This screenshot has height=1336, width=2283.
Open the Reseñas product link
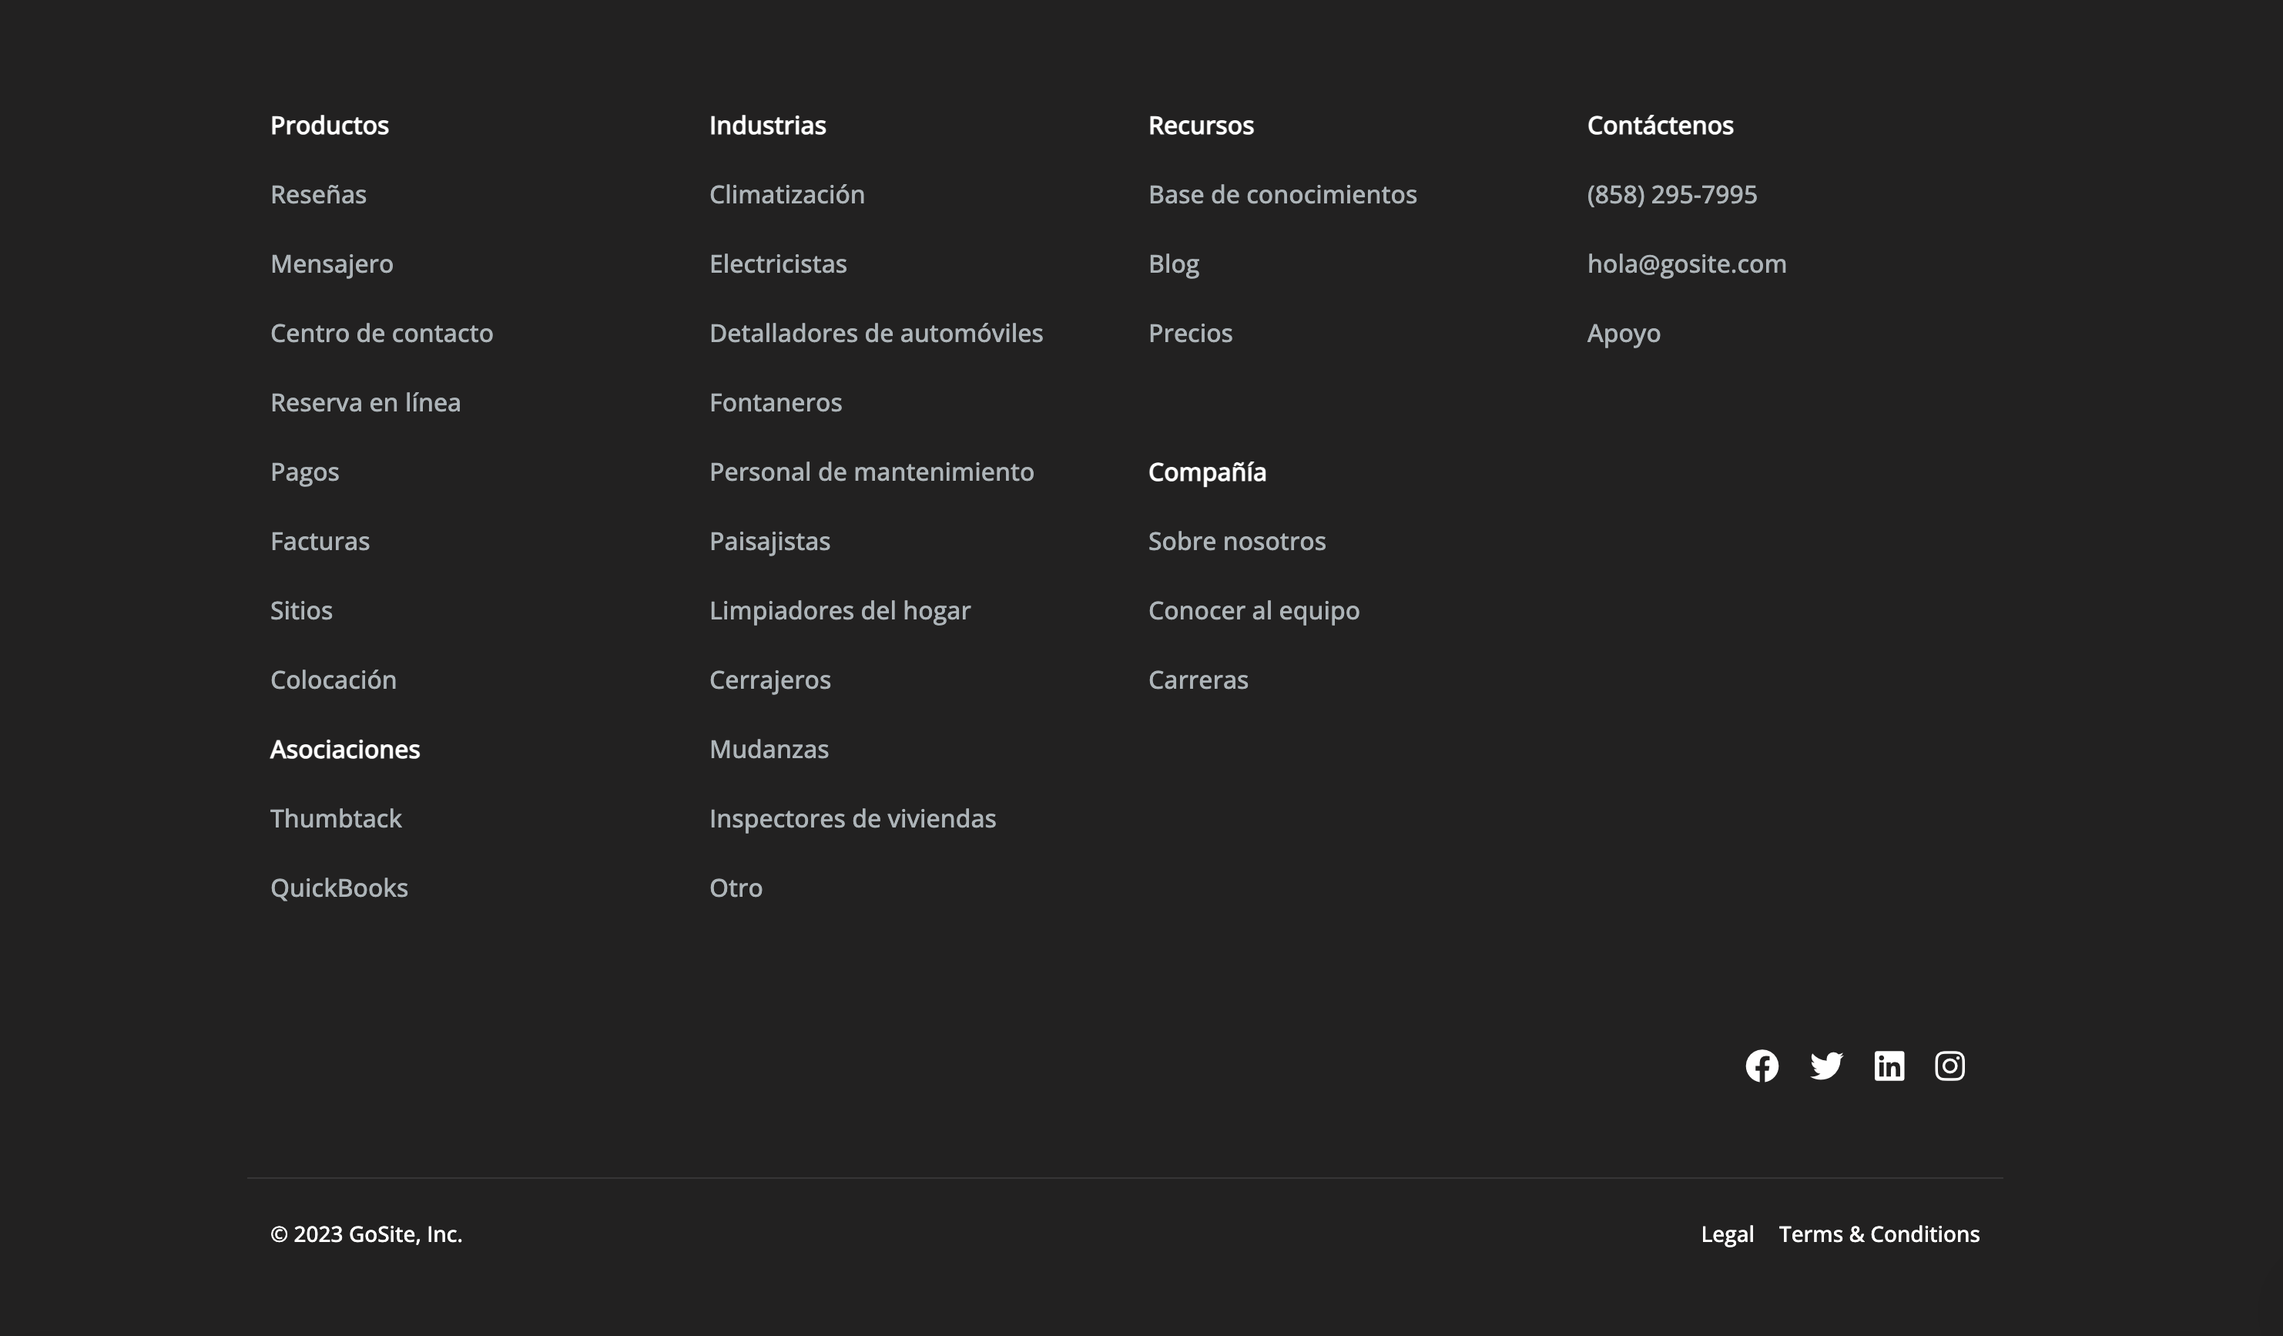[318, 195]
